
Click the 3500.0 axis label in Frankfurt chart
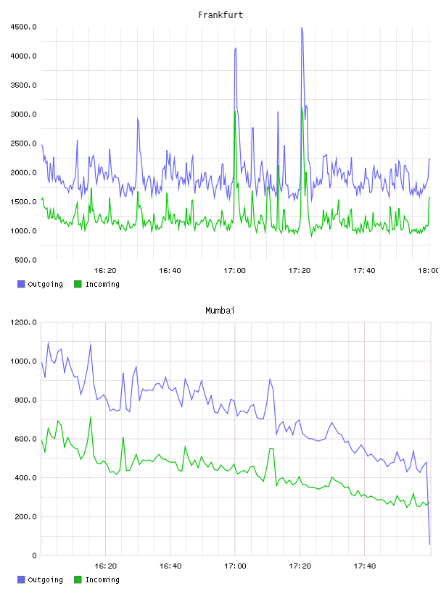(x=23, y=85)
